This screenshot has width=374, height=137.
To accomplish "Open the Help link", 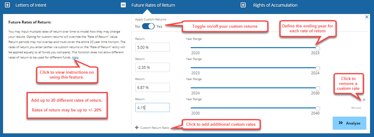I will coord(75,58).
